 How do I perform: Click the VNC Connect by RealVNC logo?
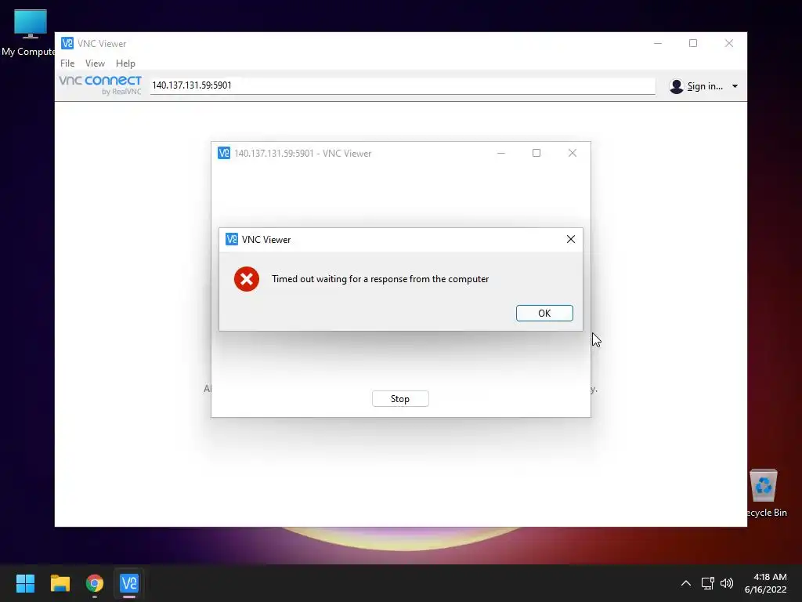[x=100, y=85]
